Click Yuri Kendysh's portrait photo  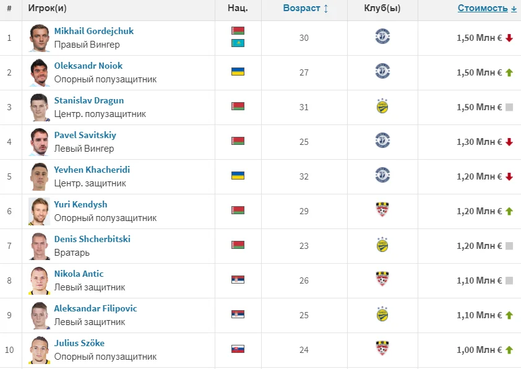[x=40, y=211]
